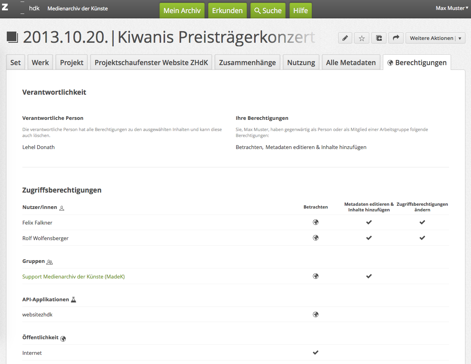Viewport: 471px width, 364px height.
Task: Click the pencil edit icon
Action: click(x=345, y=38)
